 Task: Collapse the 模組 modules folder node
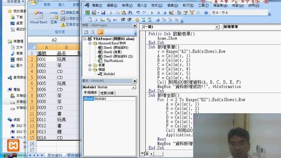coord(90,70)
